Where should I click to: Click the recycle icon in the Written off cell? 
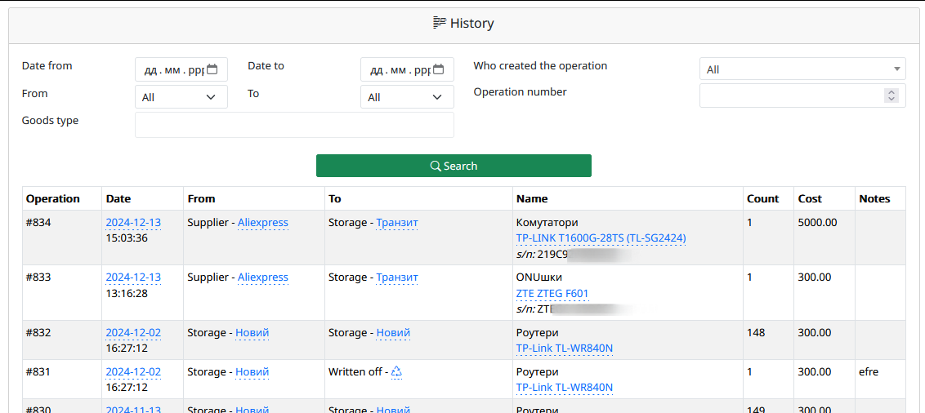397,371
